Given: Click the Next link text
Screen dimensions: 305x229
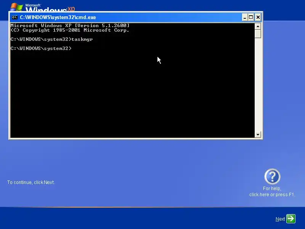Looking at the screenshot, I should coord(280,219).
